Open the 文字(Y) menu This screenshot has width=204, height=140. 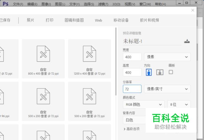pos(74,4)
